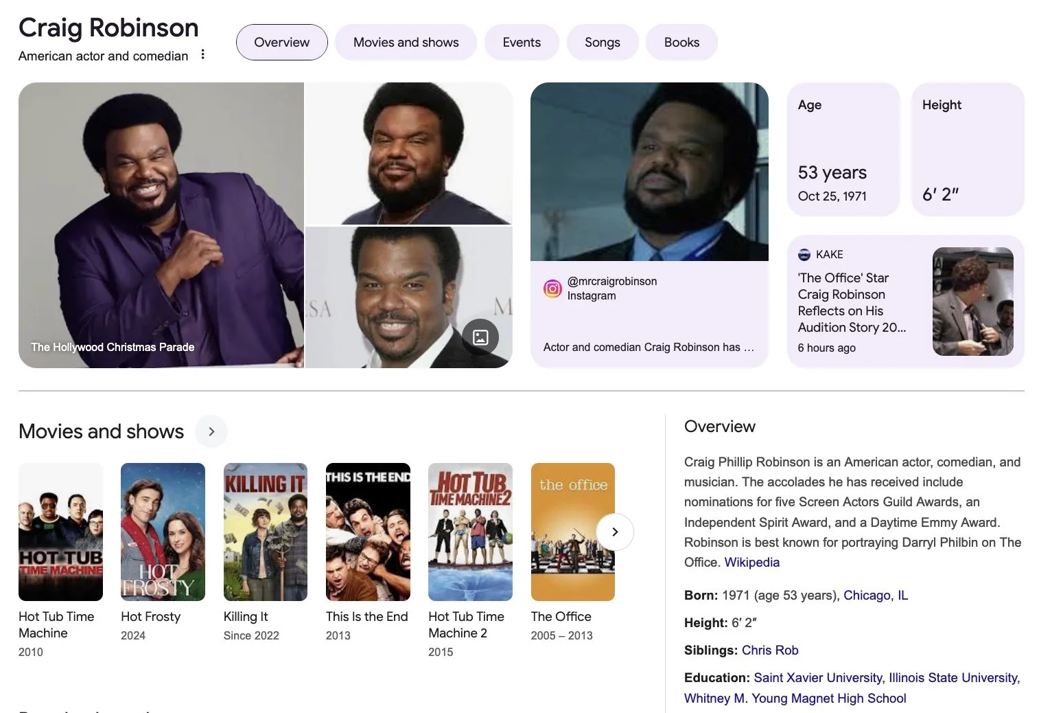Click The Office title under its poster
Image resolution: width=1039 pixels, height=713 pixels.
coord(561,616)
